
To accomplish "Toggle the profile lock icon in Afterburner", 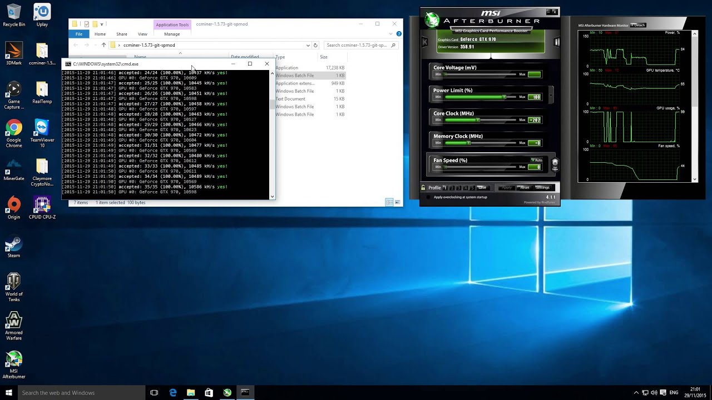I will [x=423, y=188].
